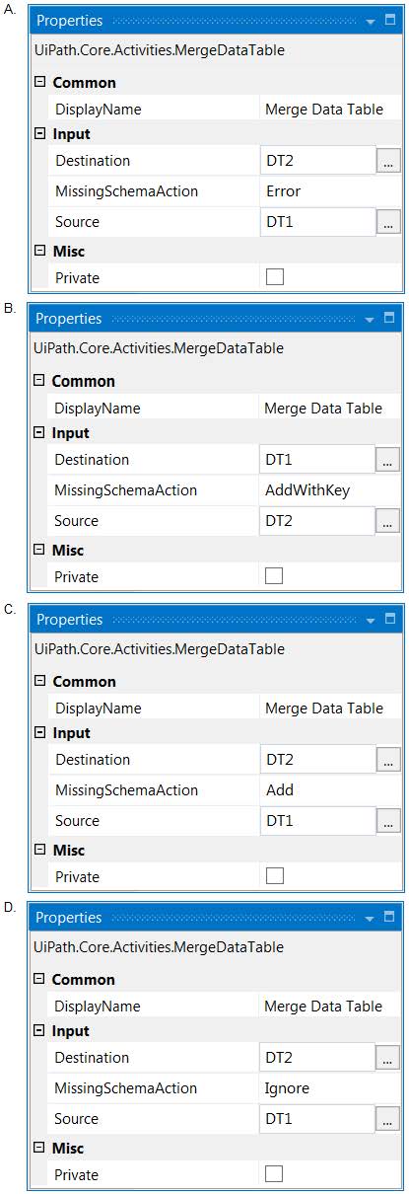Open ellipsis editor for Source in panel C
This screenshot has width=409, height=1194.
tap(388, 821)
